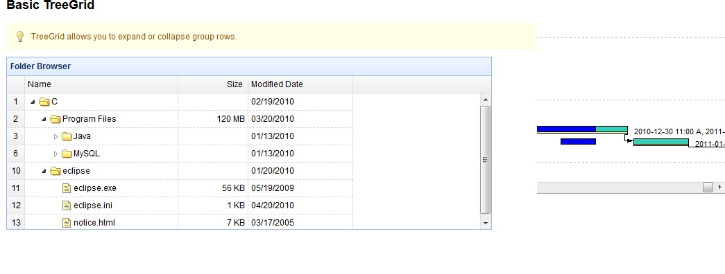Click the TreeGrid scroll up arrow
The width and height of the screenshot is (725, 274).
pos(486,99)
